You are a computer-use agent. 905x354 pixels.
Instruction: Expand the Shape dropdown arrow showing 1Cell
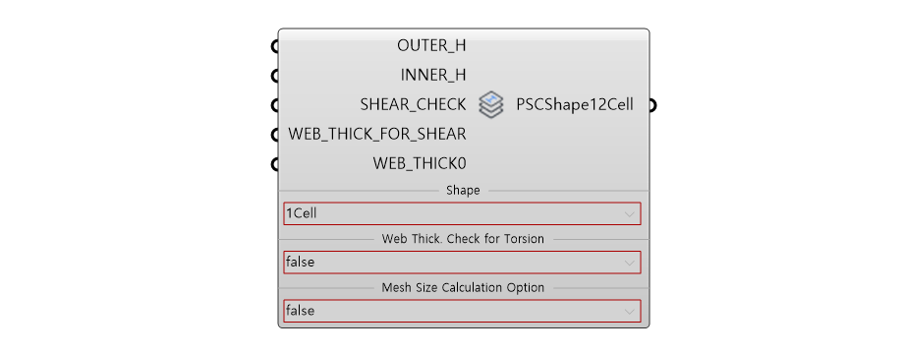tap(629, 213)
